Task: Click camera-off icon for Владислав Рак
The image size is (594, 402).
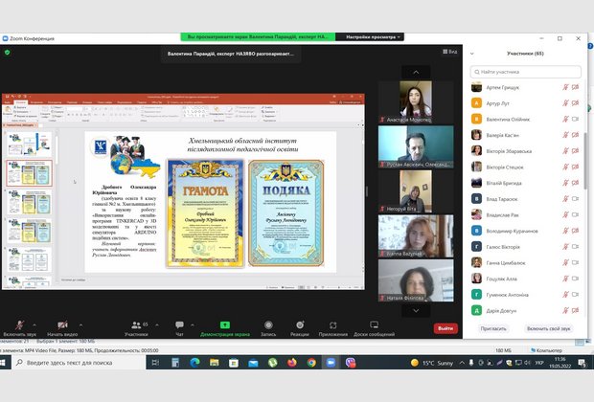Action: [575, 214]
